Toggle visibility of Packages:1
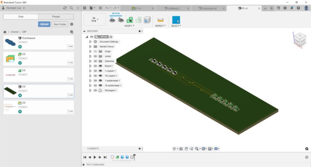 tap(95, 90)
